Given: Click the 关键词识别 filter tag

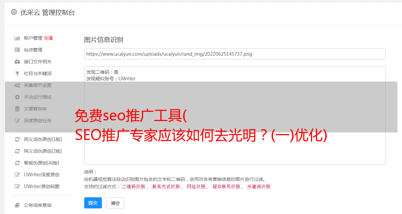Looking at the screenshot, I should (259, 186).
